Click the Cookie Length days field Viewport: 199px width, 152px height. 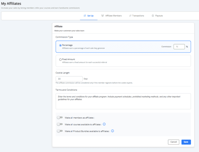pos(69,79)
